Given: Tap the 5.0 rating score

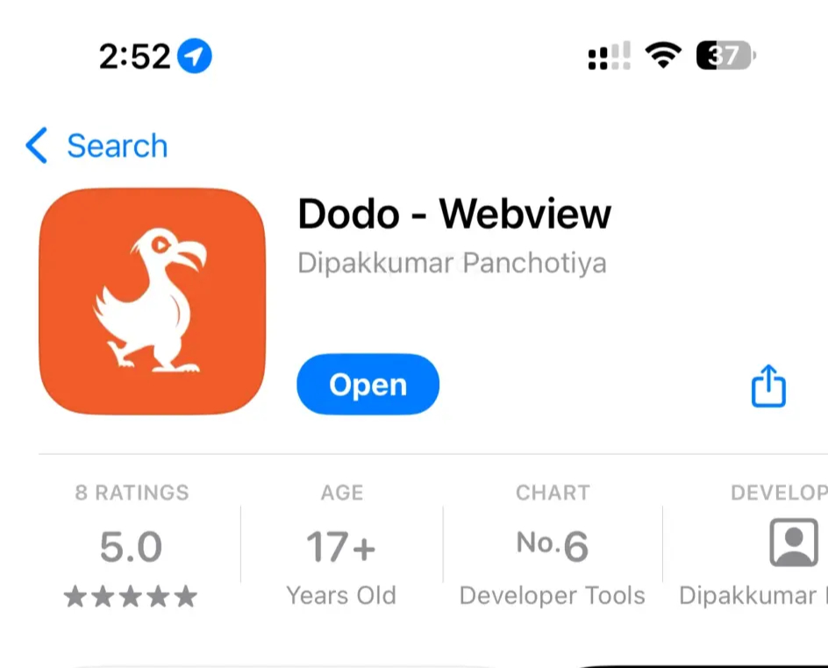Looking at the screenshot, I should click(x=131, y=547).
